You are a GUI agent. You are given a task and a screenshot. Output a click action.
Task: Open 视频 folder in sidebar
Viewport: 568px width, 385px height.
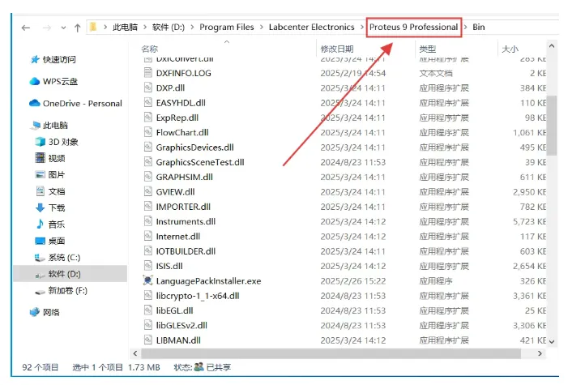(57, 158)
